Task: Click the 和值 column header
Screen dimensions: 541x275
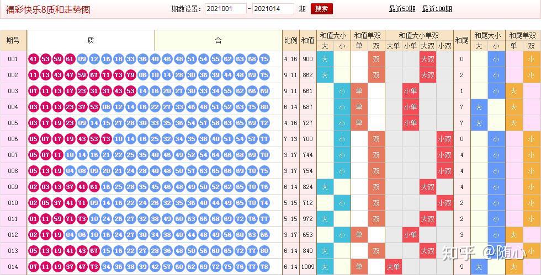Action: pos(308,40)
